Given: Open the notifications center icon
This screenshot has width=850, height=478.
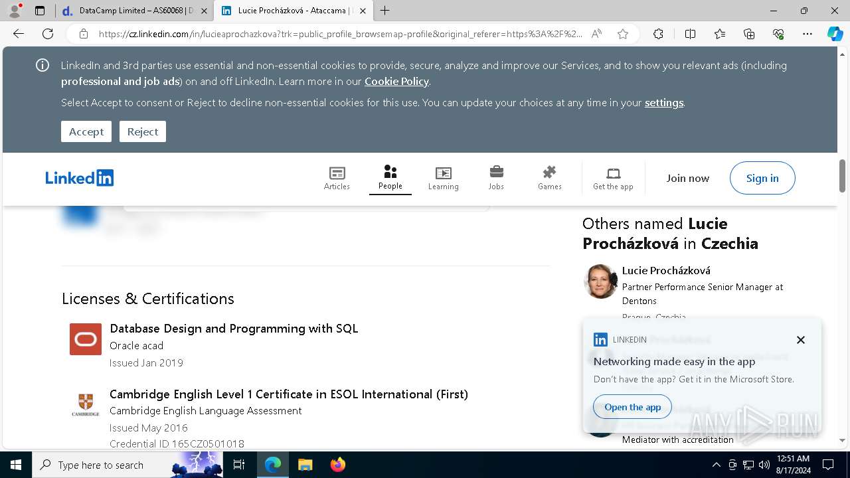Looking at the screenshot, I should (x=828, y=465).
